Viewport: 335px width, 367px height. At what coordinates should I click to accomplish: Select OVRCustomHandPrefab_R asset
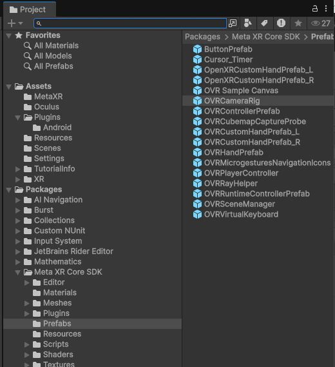[247, 142]
